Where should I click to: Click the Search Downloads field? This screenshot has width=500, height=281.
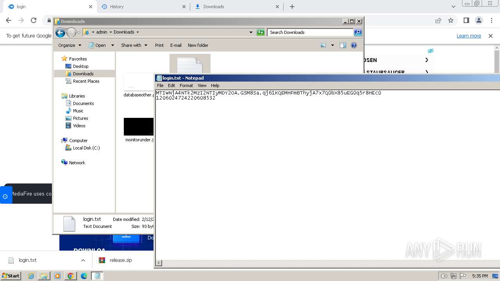click(x=311, y=32)
